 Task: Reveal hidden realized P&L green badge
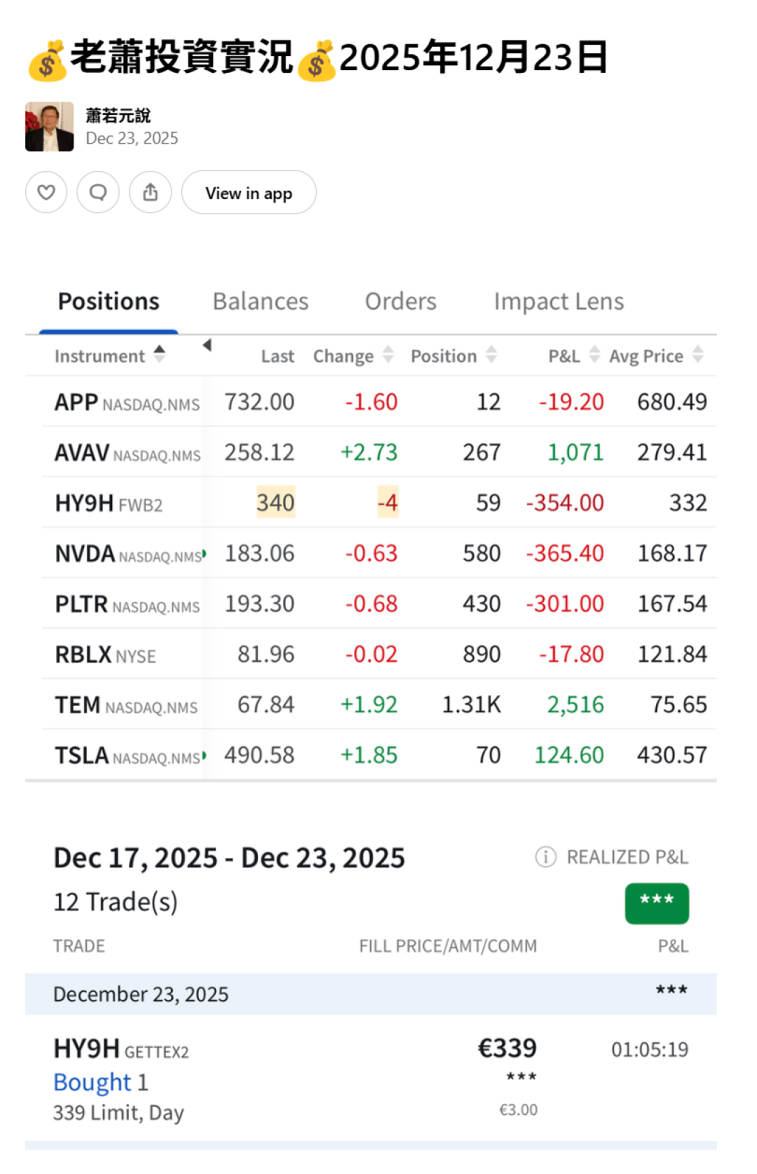click(656, 903)
